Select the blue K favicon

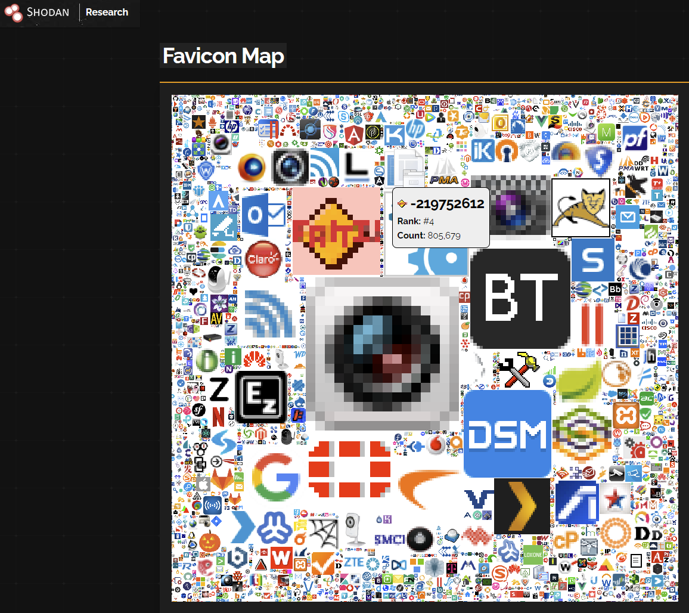[394, 136]
